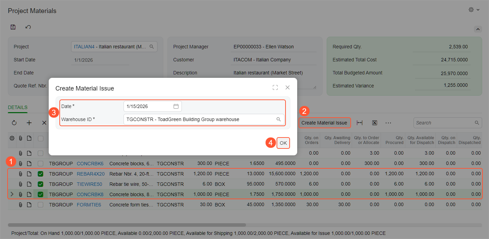Check the FORMTIE6 row checkbox
The width and height of the screenshot is (489, 239).
pyautogui.click(x=40, y=205)
